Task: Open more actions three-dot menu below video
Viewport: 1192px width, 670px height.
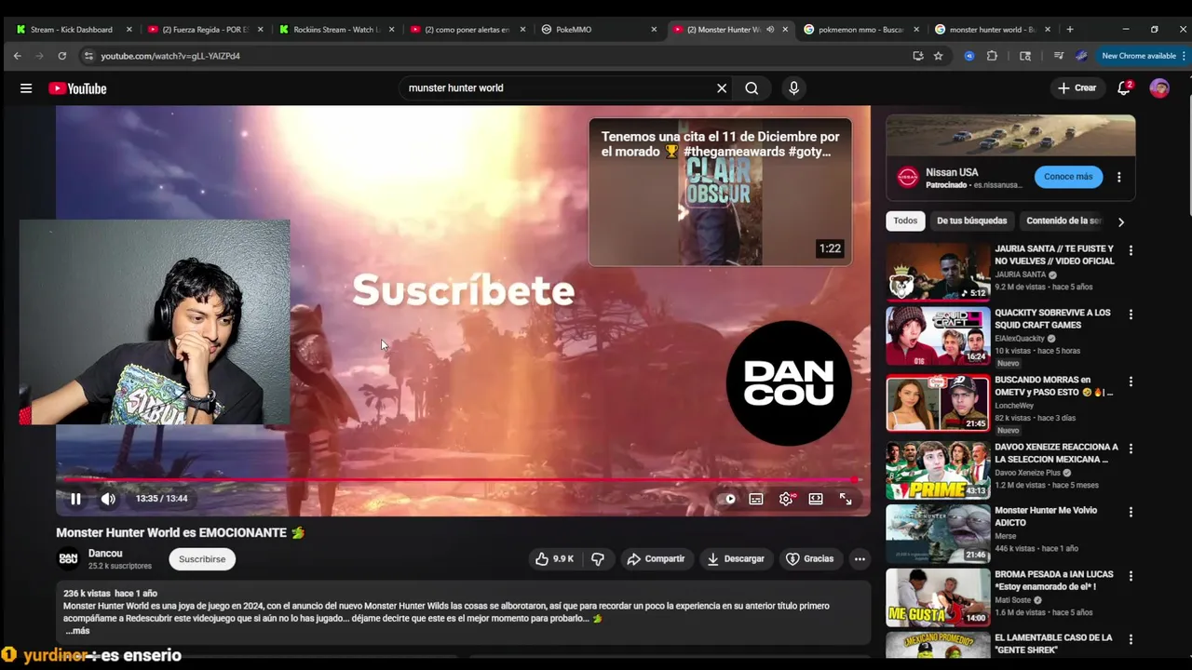Action: coord(860,558)
